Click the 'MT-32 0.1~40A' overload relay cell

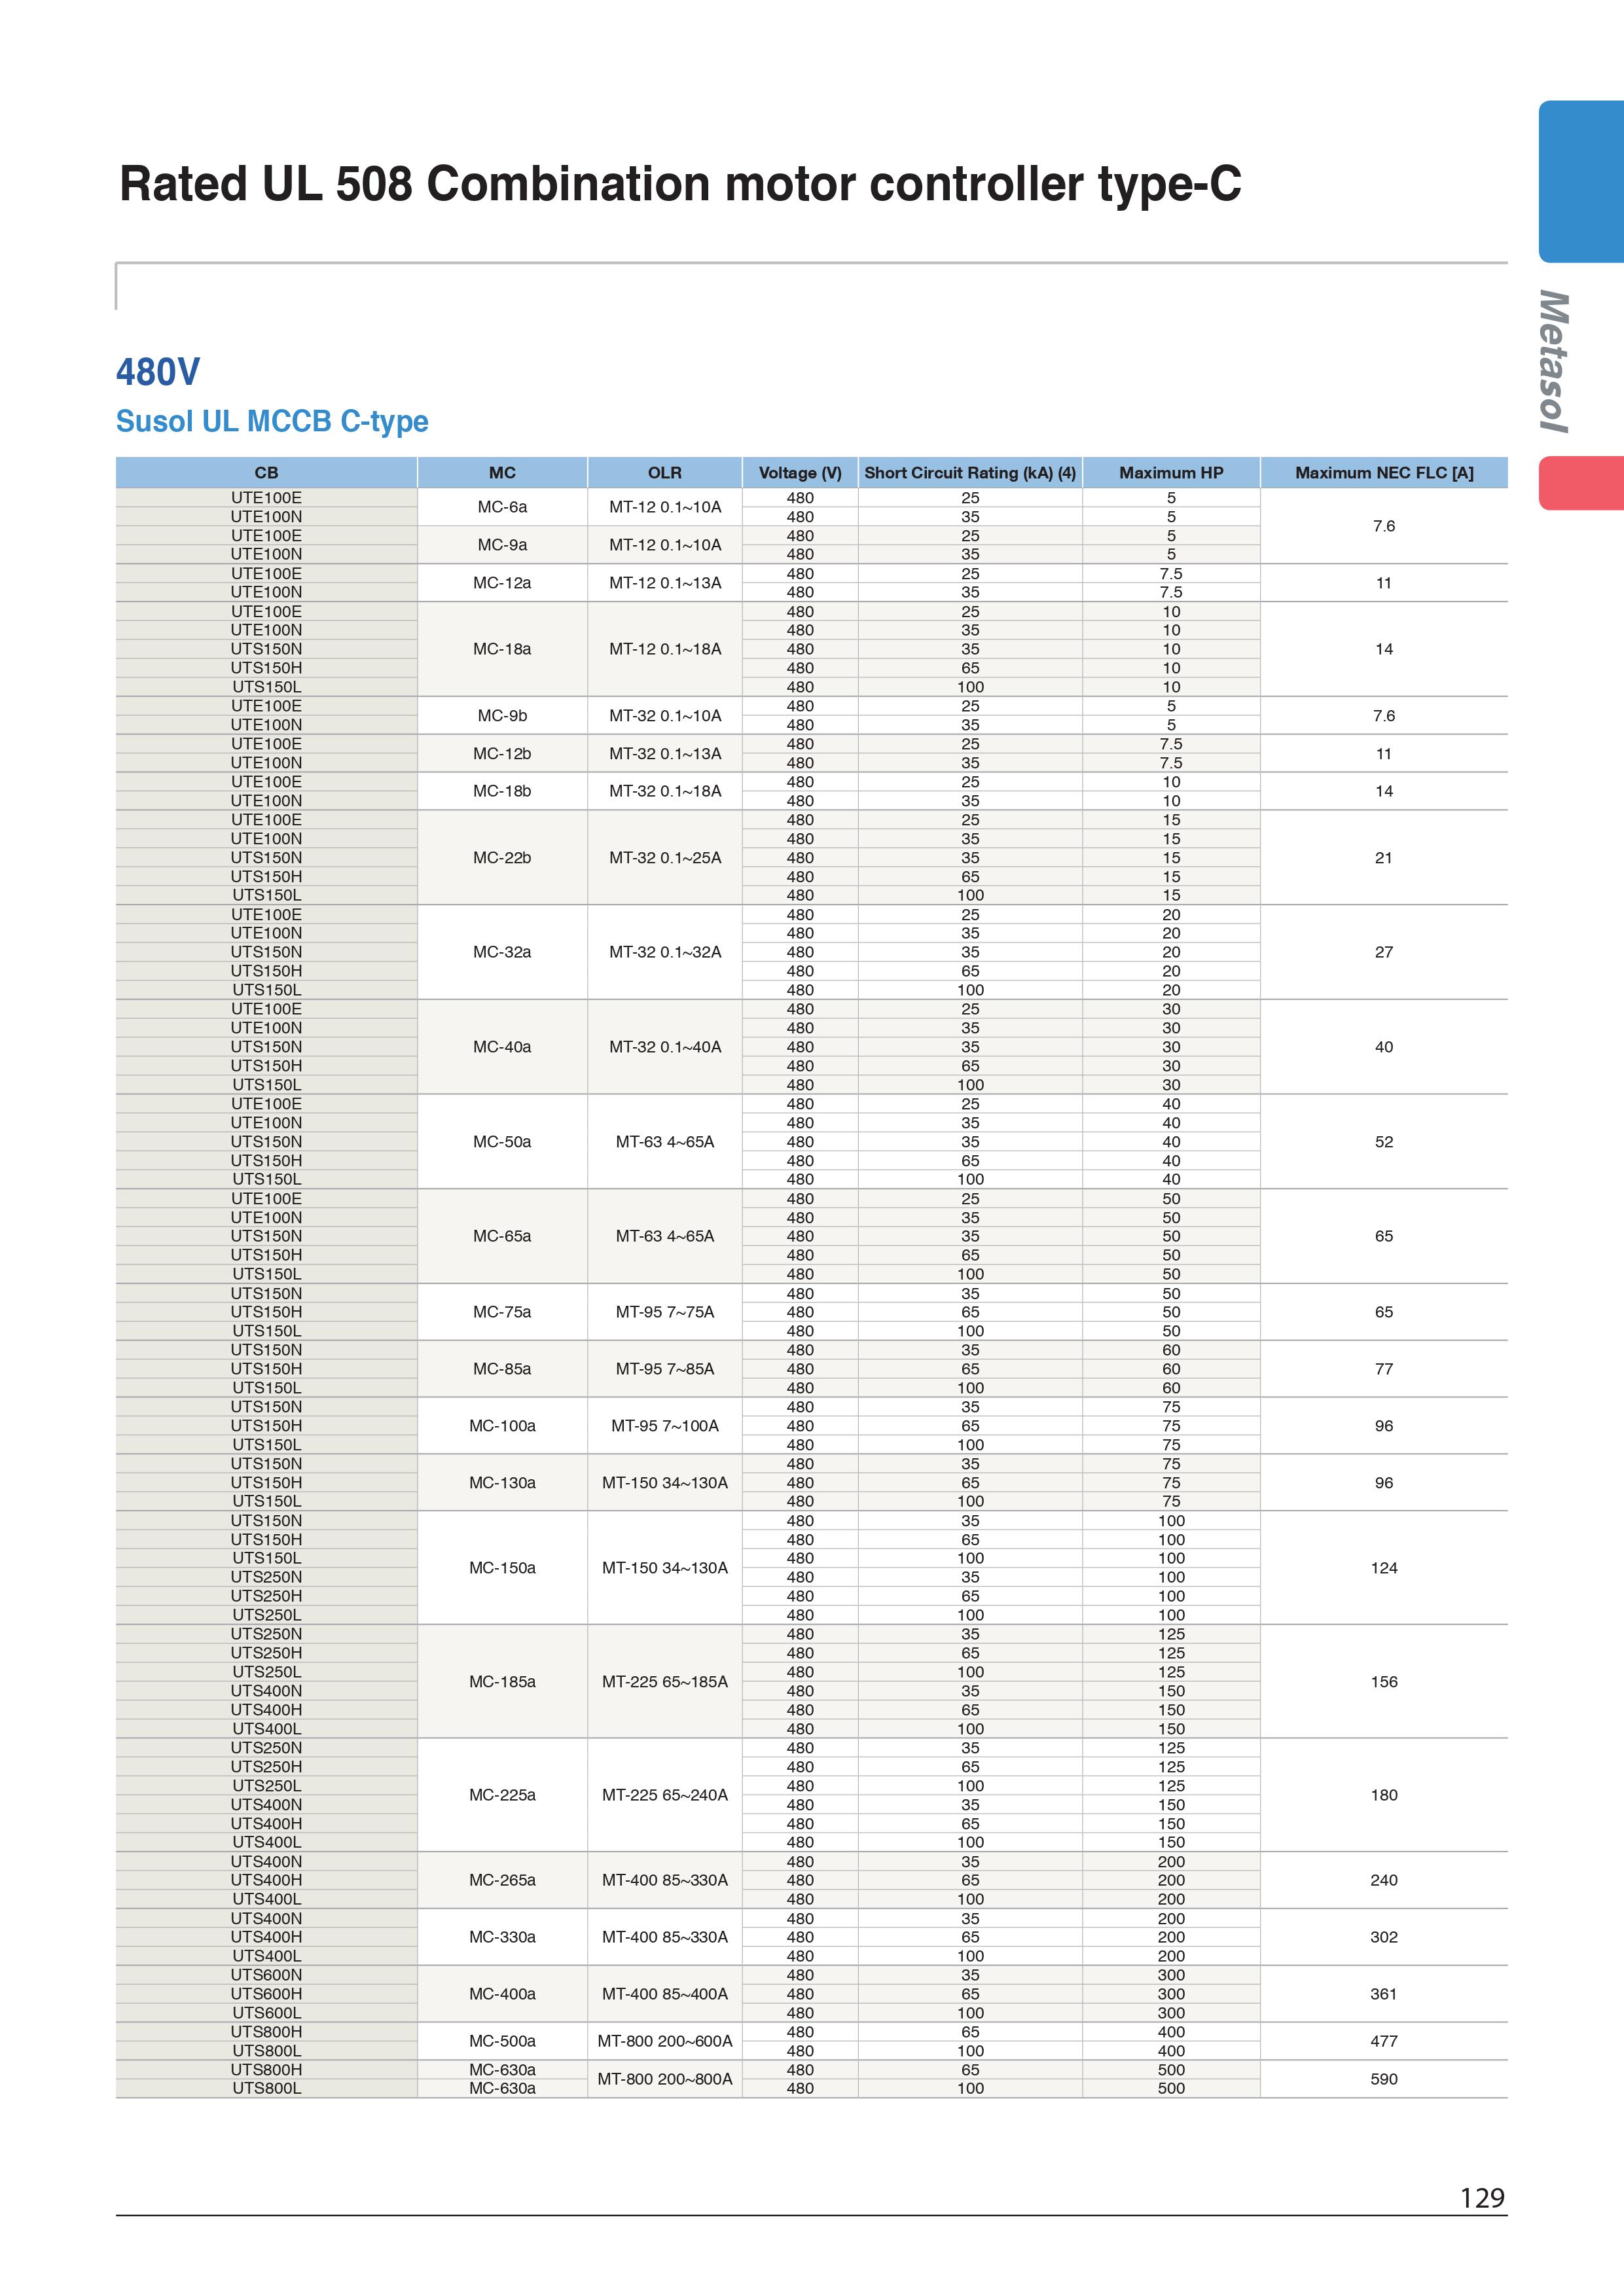point(665,1047)
